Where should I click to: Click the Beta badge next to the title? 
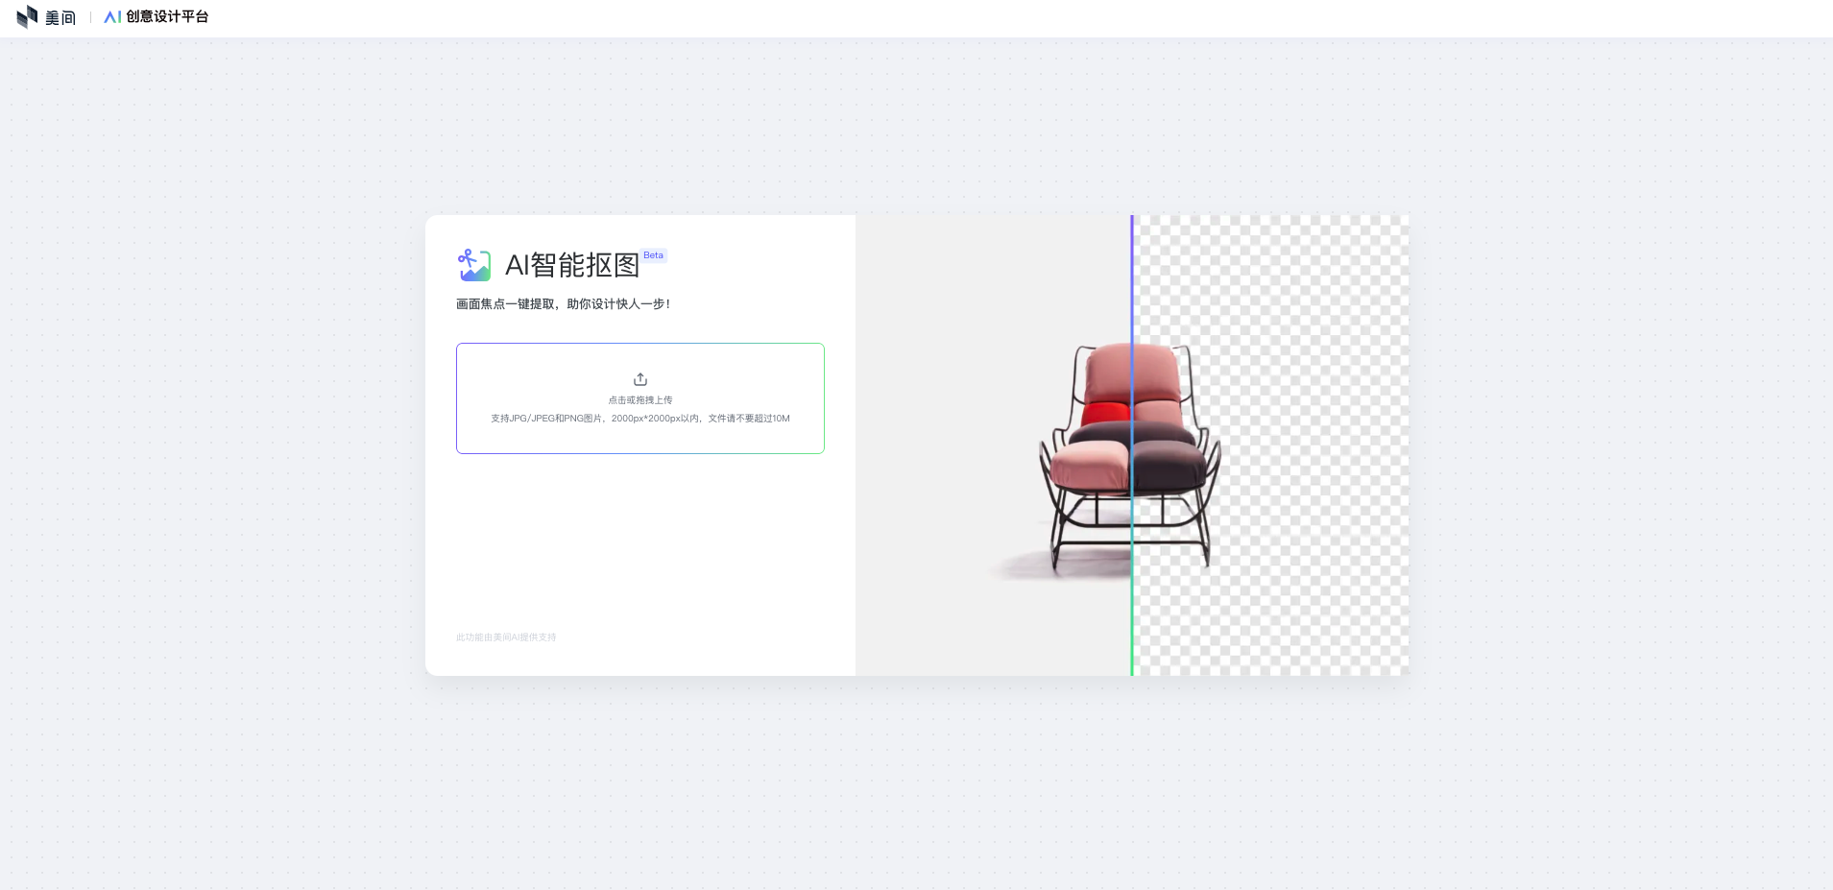(653, 255)
